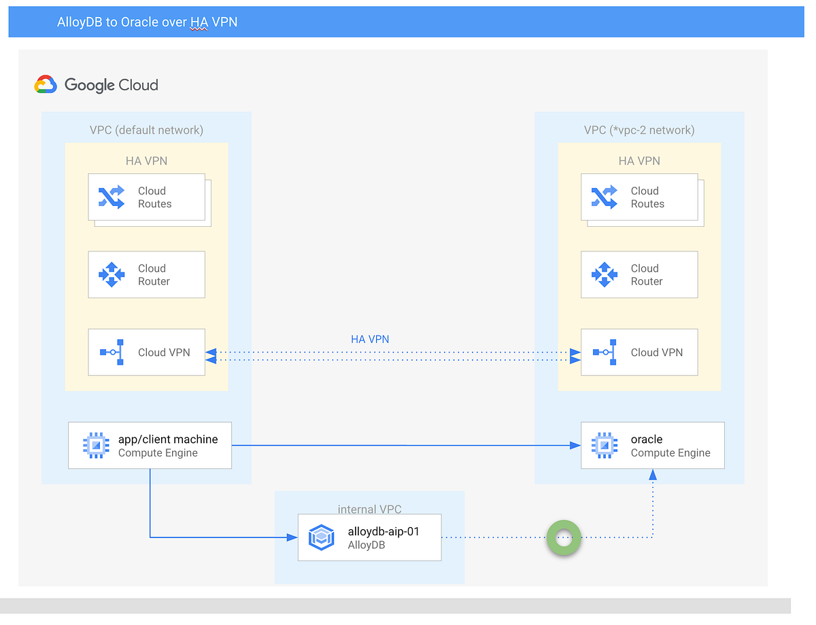The width and height of the screenshot is (816, 625).
Task: Select the Cloud Routes icon in default network VPC
Action: pos(111,197)
